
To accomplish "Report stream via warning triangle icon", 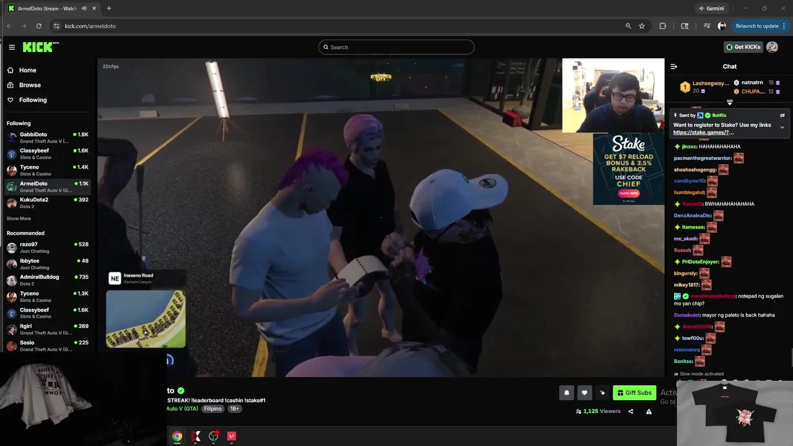I will (x=649, y=411).
